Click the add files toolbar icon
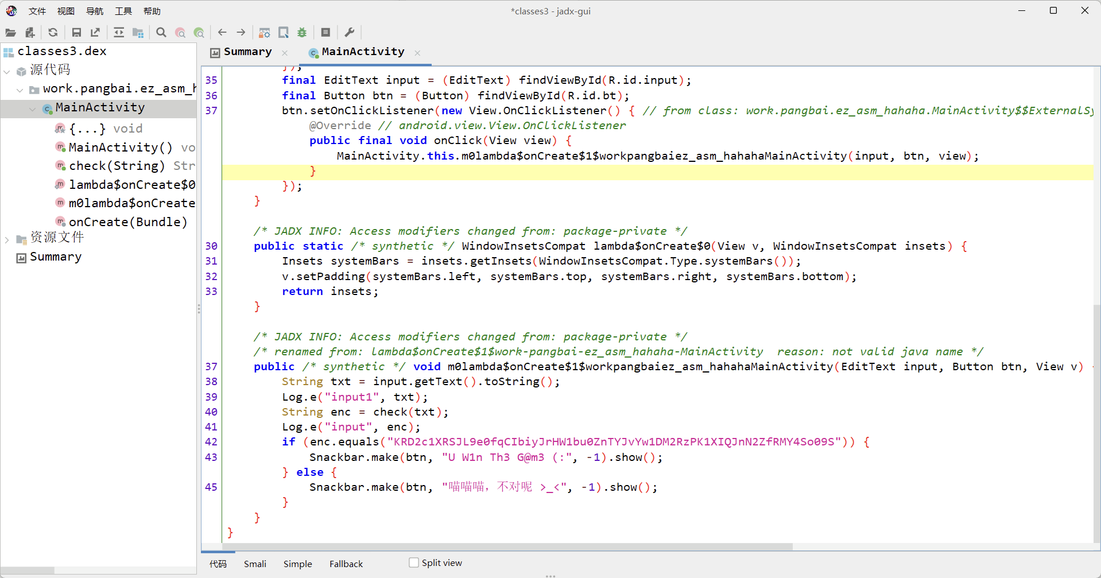 30,33
